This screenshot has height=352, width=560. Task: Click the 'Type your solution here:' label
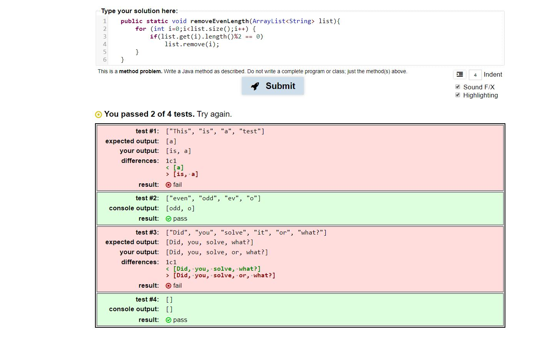pyautogui.click(x=139, y=11)
